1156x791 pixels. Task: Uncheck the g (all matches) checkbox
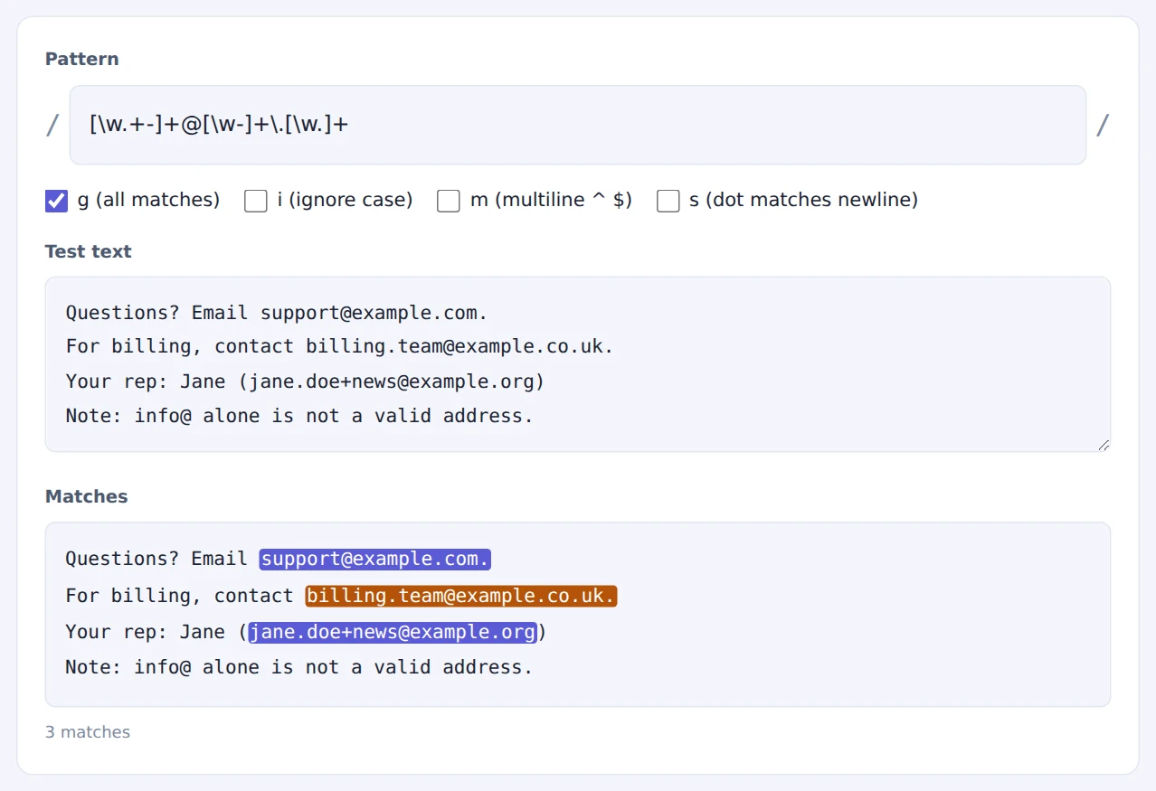56,201
